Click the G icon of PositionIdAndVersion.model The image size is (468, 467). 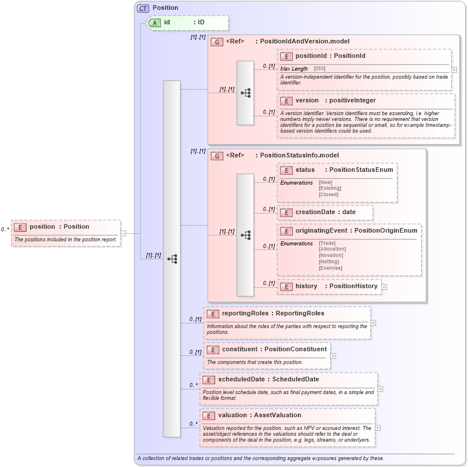click(x=217, y=42)
